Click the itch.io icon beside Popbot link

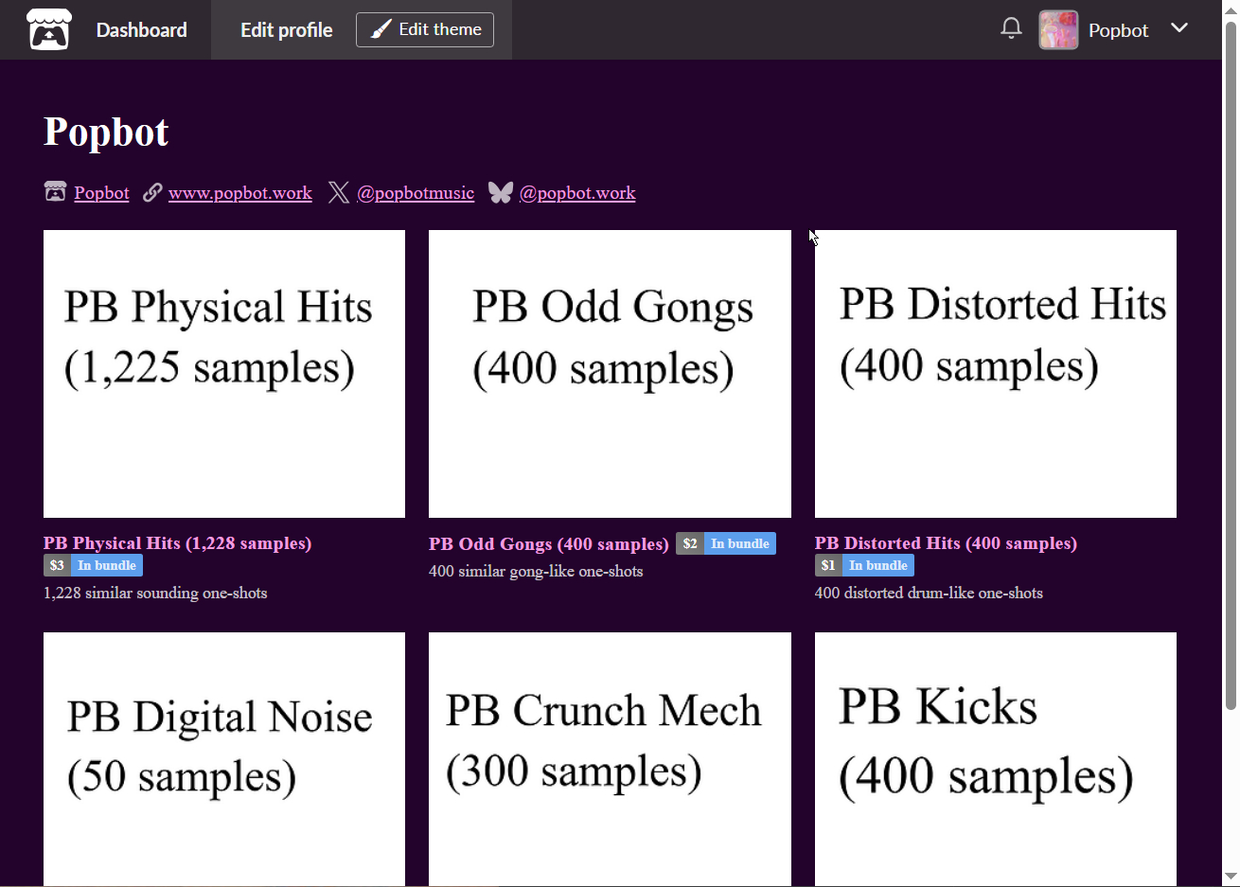pos(56,192)
